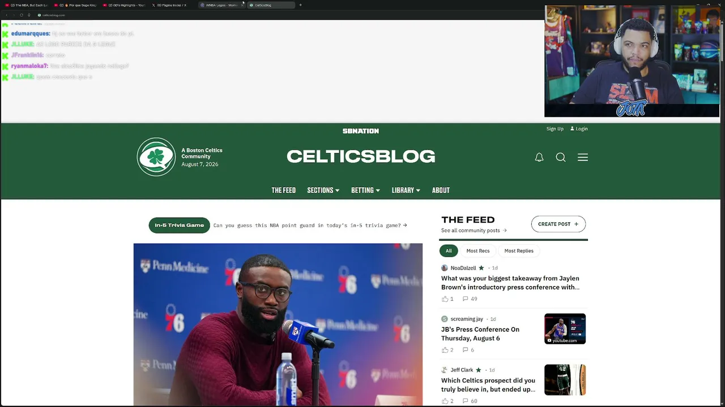Click the Login link
This screenshot has height=407, width=725.
coord(579,129)
